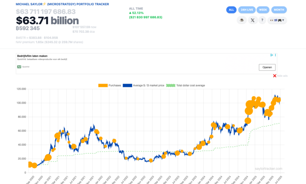Open the X (Twitter) profile icon
The image size is (306, 184).
point(253,20)
